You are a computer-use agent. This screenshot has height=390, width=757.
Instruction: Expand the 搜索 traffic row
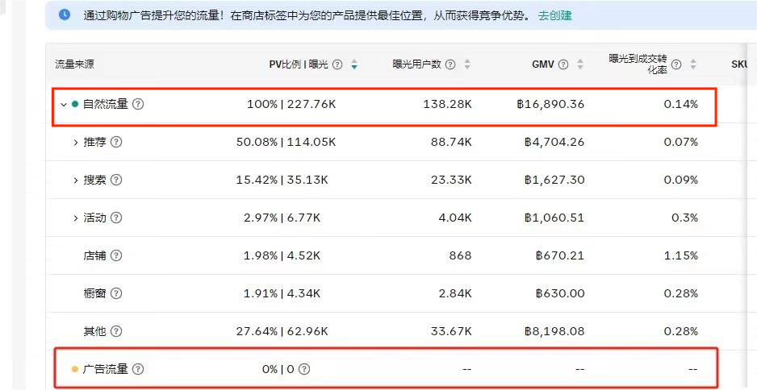tap(76, 180)
